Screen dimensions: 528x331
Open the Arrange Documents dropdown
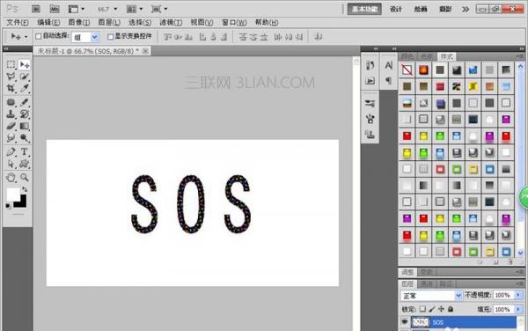pos(135,9)
